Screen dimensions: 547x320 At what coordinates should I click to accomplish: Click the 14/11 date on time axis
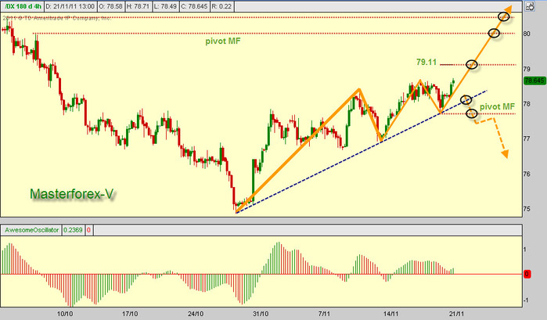(391, 314)
